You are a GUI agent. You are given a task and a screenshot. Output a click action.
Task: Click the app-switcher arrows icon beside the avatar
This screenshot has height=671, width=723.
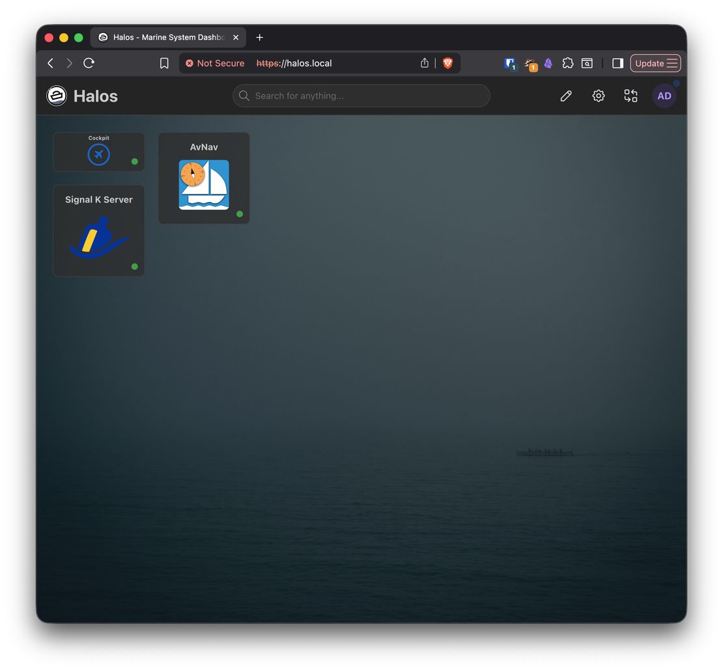[631, 96]
